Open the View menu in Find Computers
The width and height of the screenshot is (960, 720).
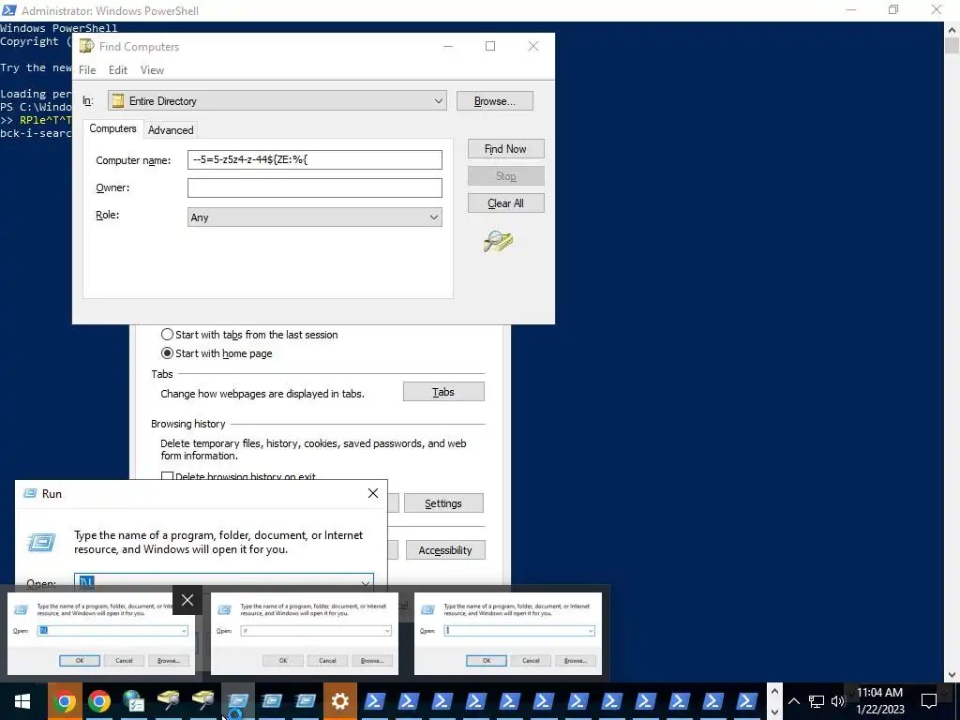pyautogui.click(x=152, y=69)
